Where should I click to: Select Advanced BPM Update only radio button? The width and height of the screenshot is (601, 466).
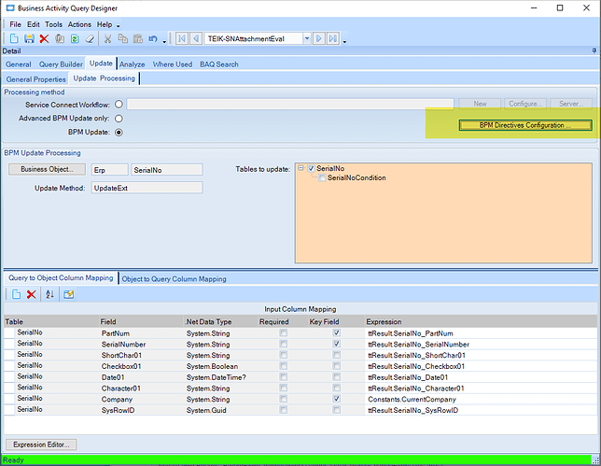click(119, 119)
